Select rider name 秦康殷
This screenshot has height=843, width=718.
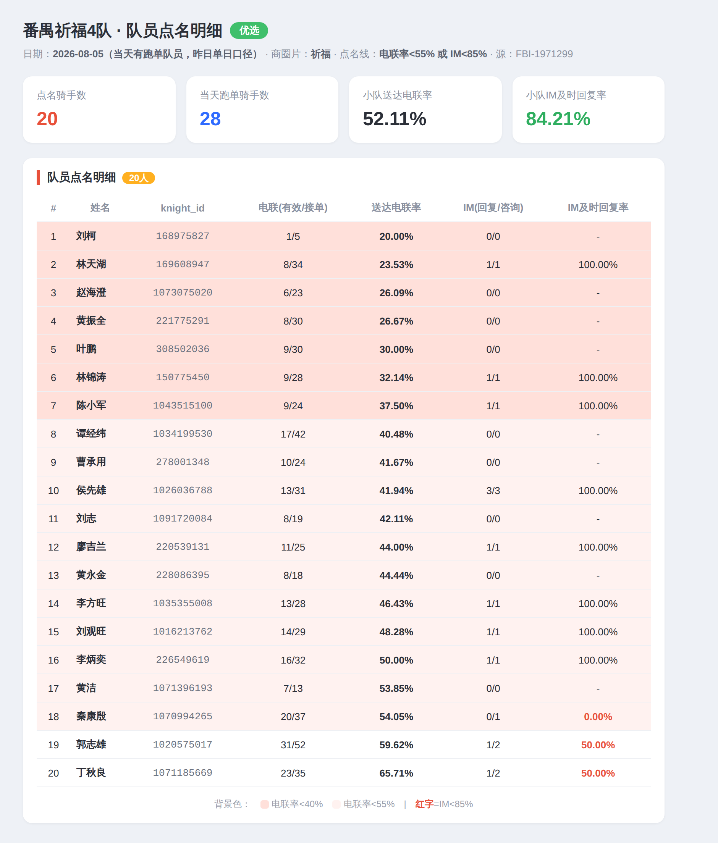[x=91, y=717]
